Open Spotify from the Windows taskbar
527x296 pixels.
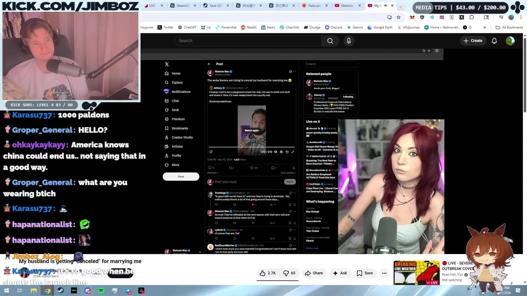click(x=101, y=291)
